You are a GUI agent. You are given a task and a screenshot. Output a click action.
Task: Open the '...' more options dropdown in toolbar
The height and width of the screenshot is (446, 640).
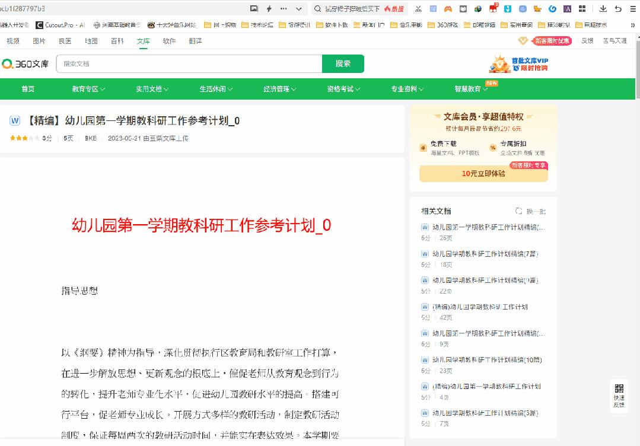pyautogui.click(x=284, y=8)
